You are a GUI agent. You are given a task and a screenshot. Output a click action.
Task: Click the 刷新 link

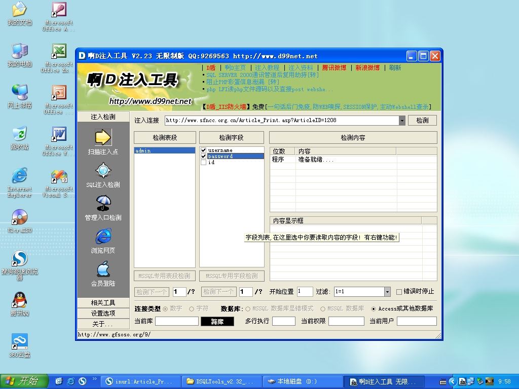(395, 68)
